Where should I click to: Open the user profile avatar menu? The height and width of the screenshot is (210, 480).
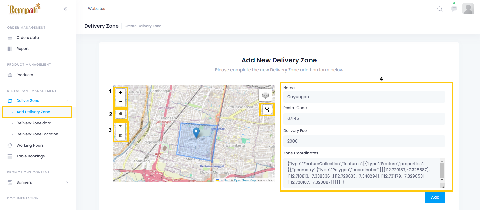(468, 9)
